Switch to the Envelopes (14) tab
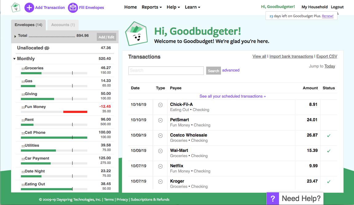 [29, 25]
